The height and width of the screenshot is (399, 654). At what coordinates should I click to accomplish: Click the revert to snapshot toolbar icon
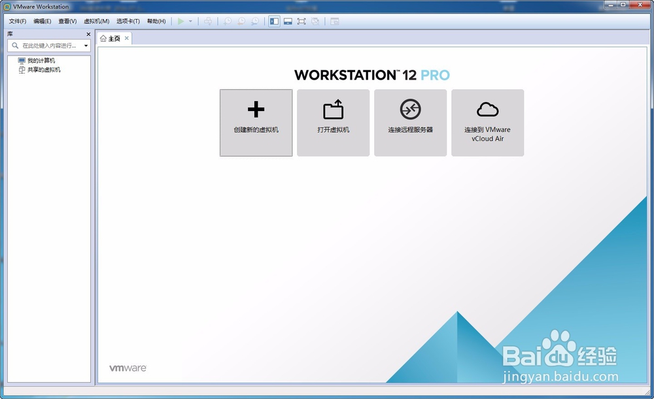[241, 22]
